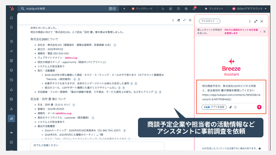Viewport: 276px width, 155px height.
Task: Click the phone calling icon in top bar
Action: point(163,9)
